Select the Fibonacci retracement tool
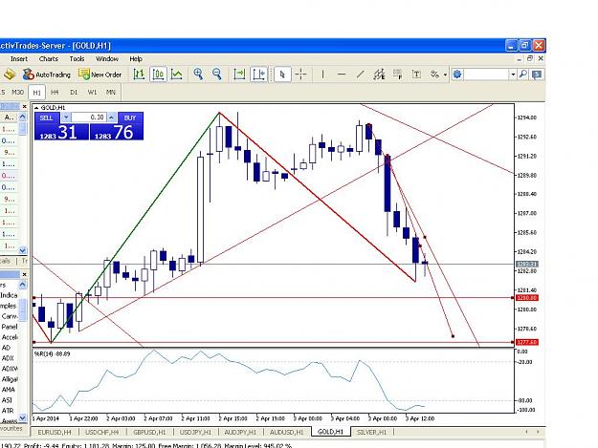This screenshot has height=448, width=598. click(x=398, y=75)
